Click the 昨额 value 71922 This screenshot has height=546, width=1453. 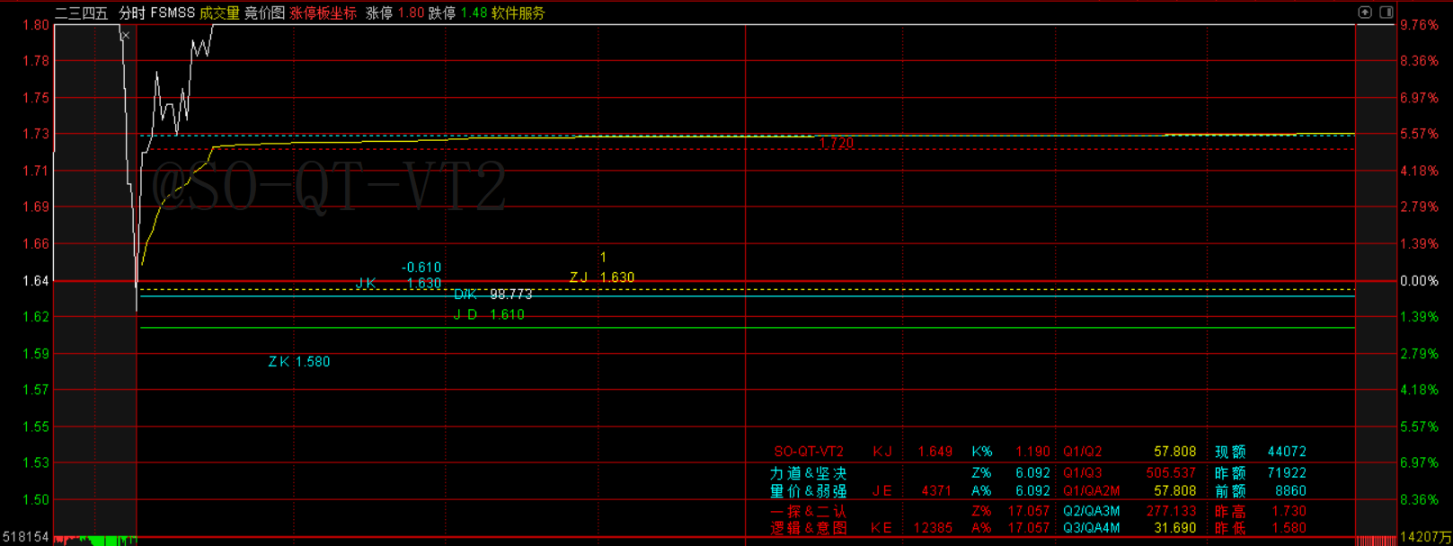(1287, 472)
